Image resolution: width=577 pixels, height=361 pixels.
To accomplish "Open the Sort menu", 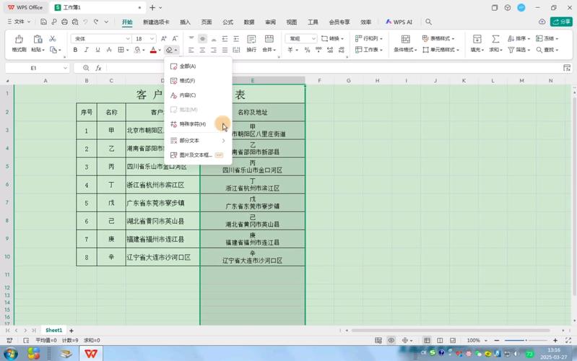I will tap(519, 38).
